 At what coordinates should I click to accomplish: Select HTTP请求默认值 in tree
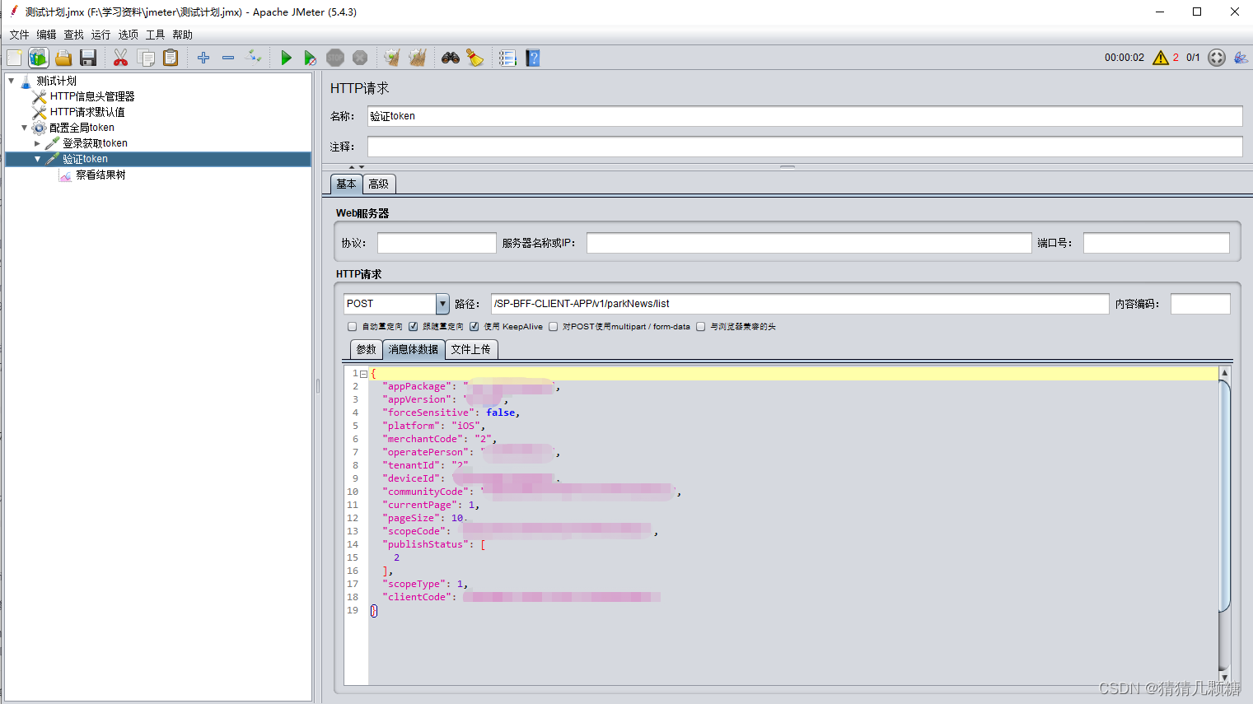tap(86, 112)
